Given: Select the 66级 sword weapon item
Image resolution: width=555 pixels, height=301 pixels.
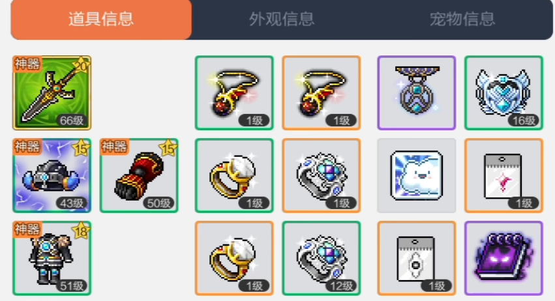Looking at the screenshot, I should coord(52,93).
